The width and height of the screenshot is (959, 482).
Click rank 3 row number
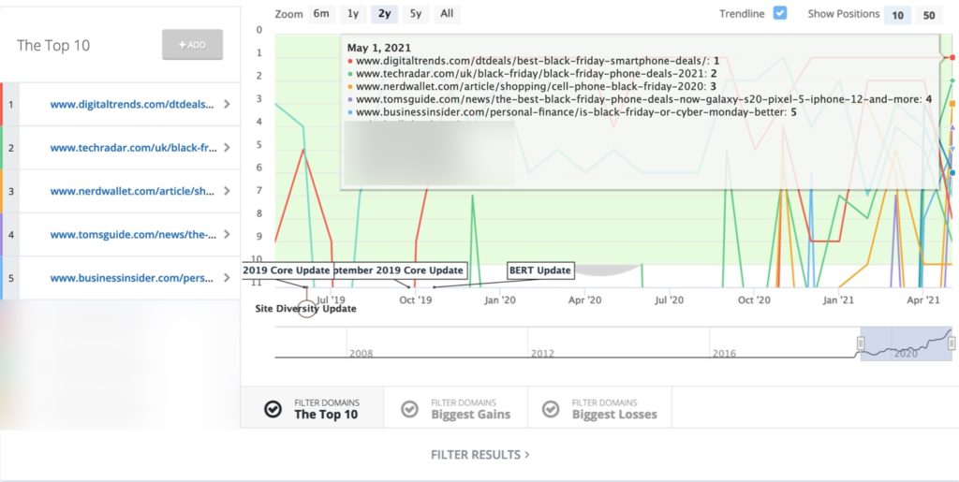(x=11, y=191)
